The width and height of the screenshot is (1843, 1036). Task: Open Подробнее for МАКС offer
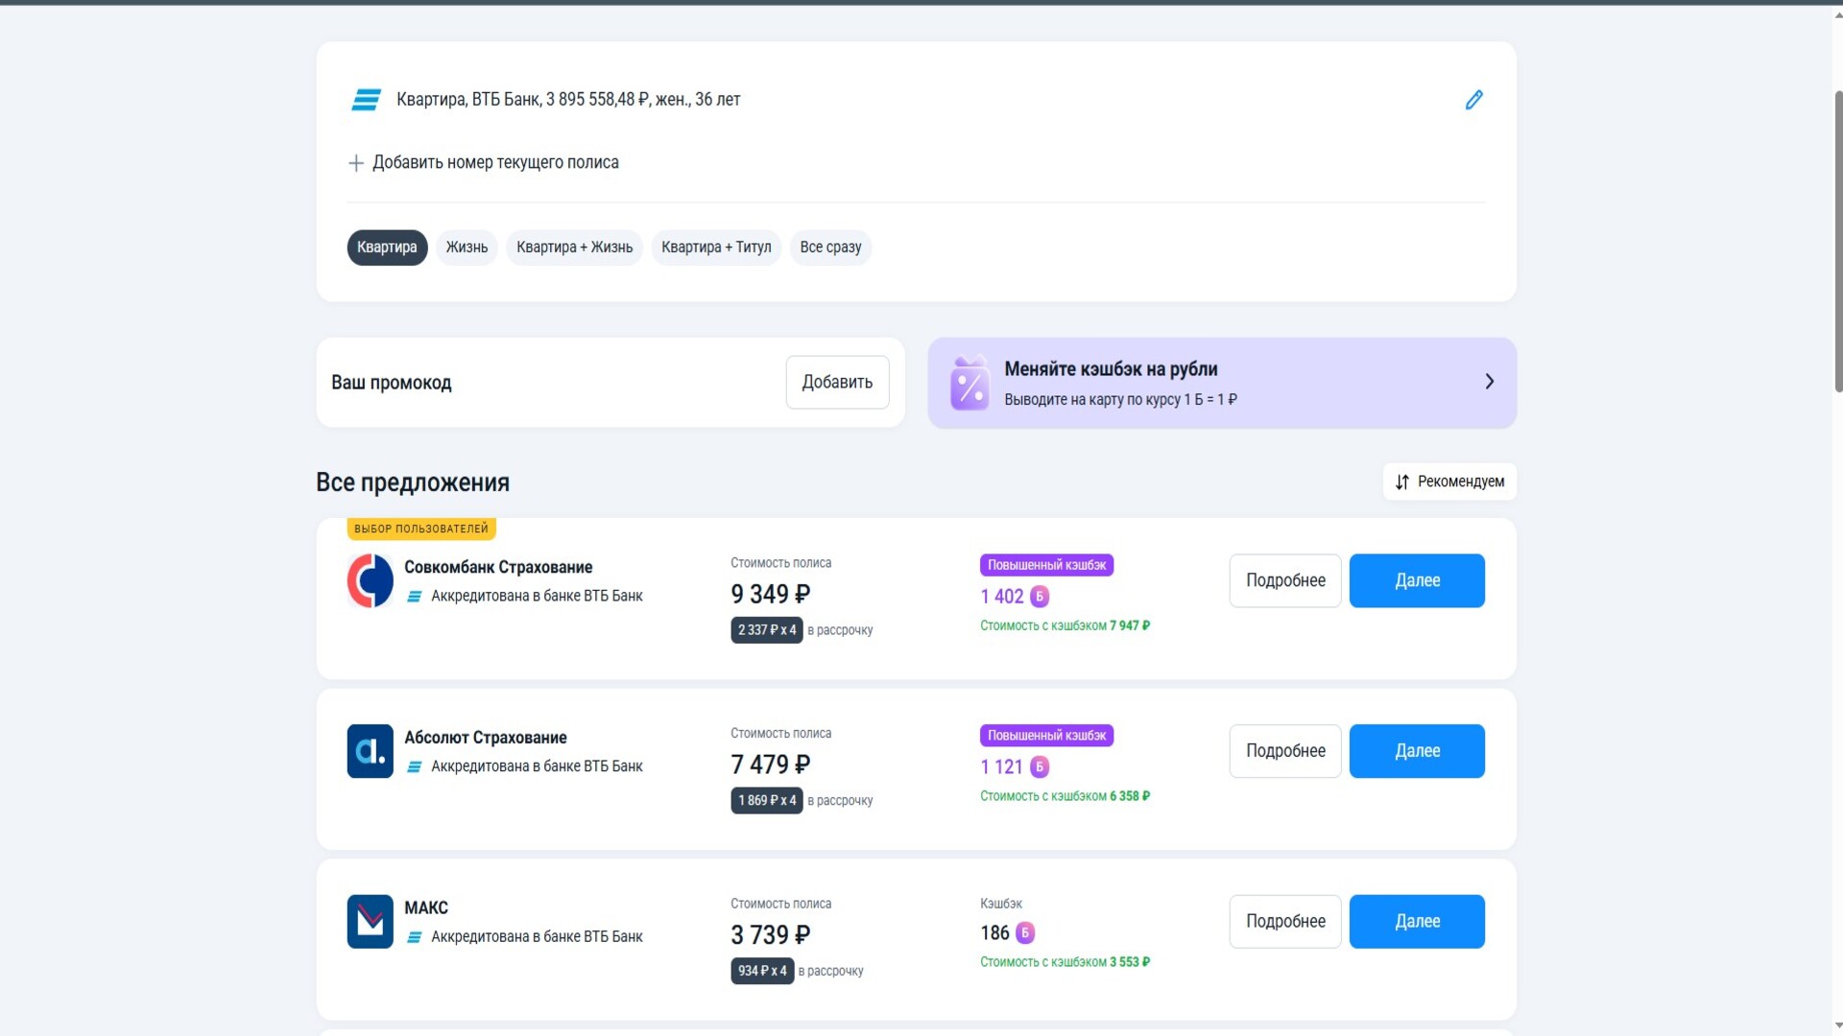pos(1285,922)
